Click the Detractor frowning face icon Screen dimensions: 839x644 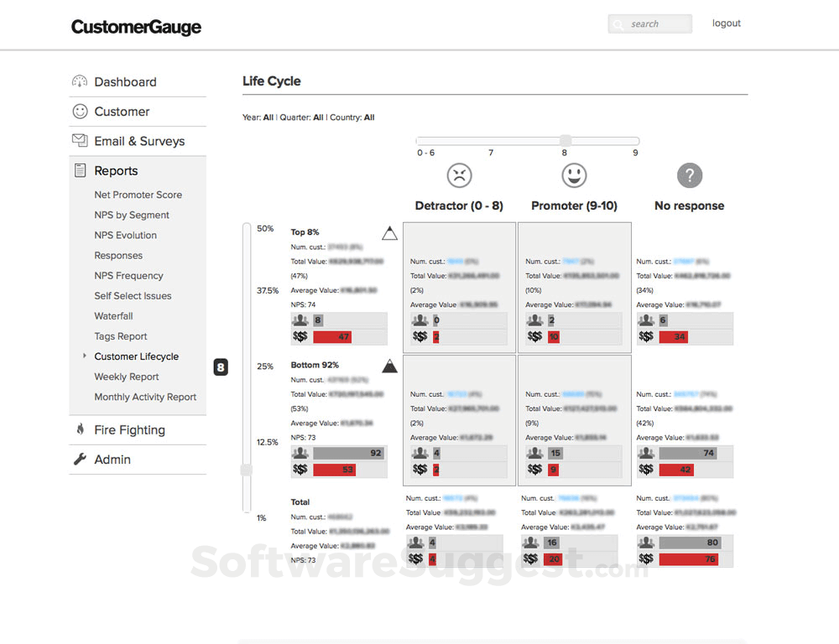pyautogui.click(x=459, y=176)
